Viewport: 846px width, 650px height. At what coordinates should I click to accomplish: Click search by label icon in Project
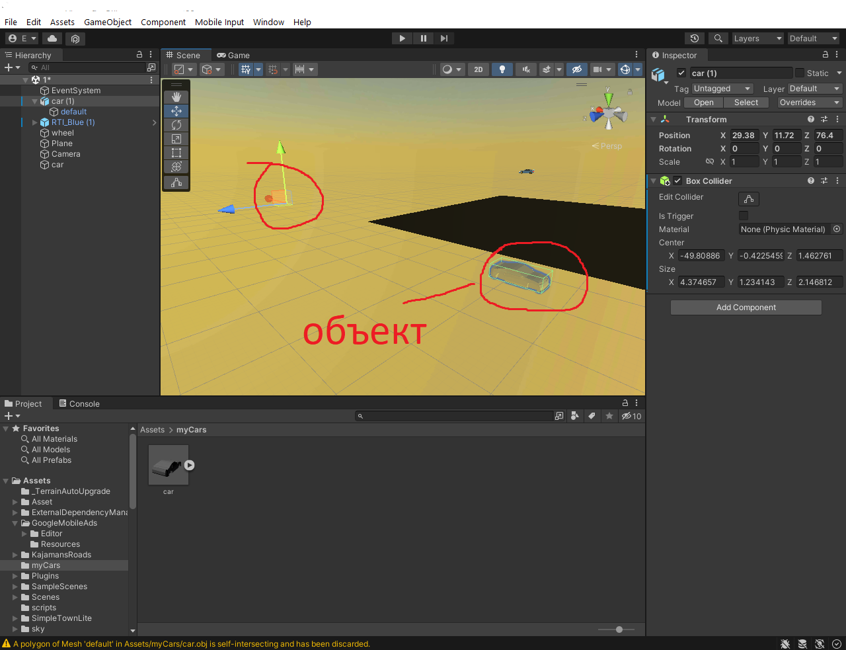592,416
